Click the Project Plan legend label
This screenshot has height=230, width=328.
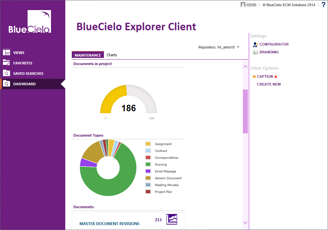(x=163, y=192)
